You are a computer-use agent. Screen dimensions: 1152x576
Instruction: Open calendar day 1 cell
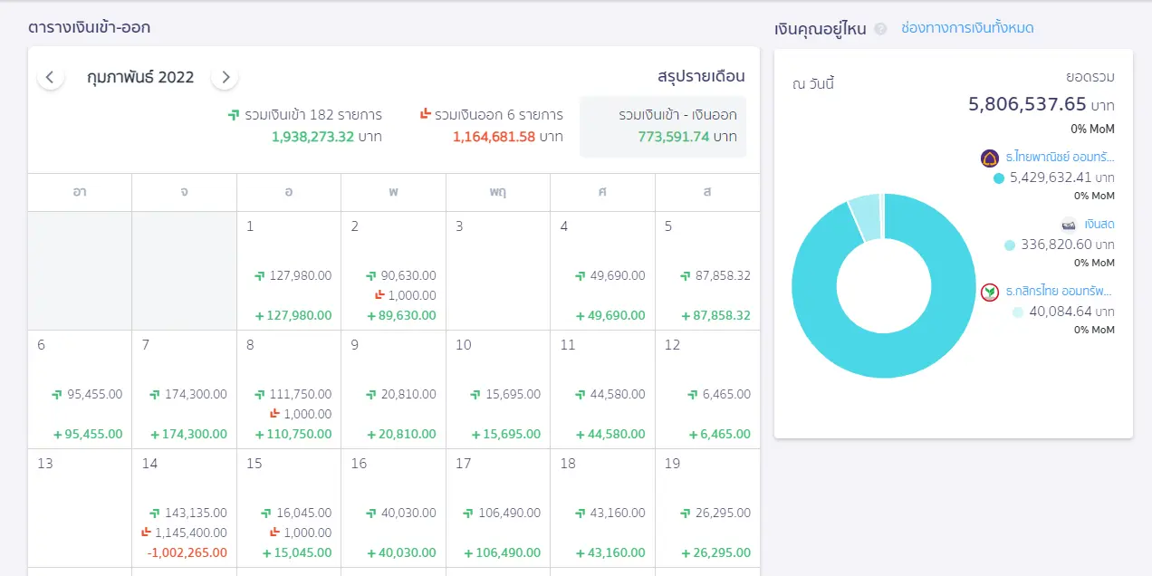pos(289,271)
